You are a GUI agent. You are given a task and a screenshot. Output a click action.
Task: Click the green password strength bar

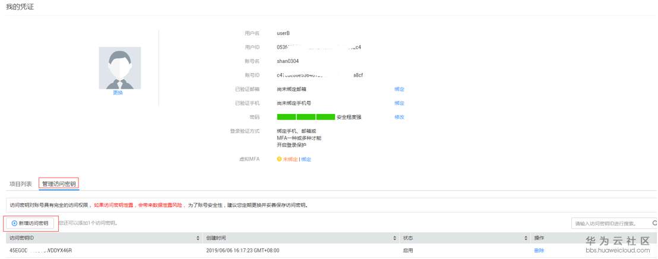[306, 117]
